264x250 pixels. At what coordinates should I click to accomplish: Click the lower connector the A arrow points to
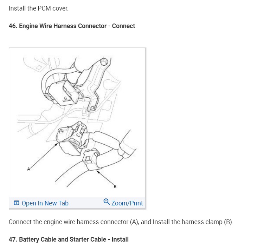72,139
